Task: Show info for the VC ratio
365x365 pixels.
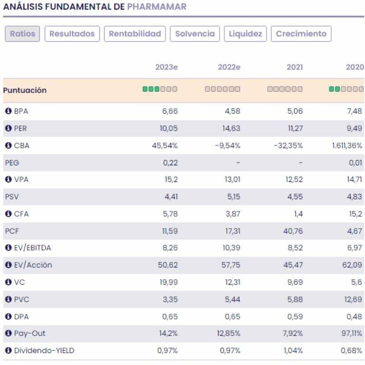Action: pos(9,282)
